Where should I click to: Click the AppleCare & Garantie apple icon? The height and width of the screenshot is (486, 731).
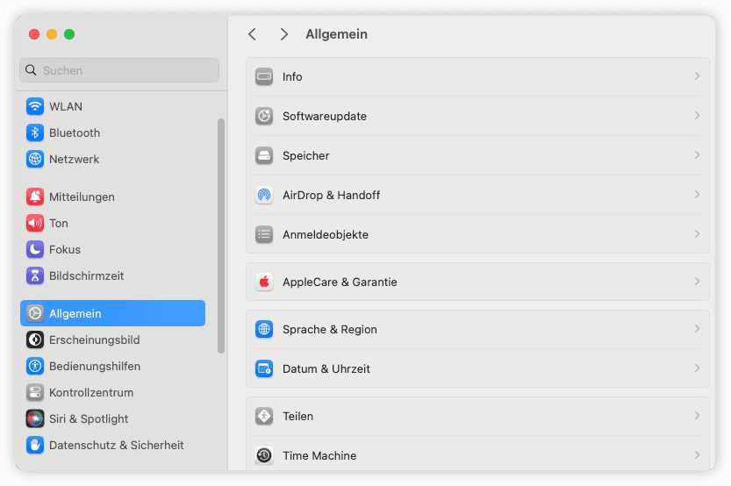pos(264,282)
